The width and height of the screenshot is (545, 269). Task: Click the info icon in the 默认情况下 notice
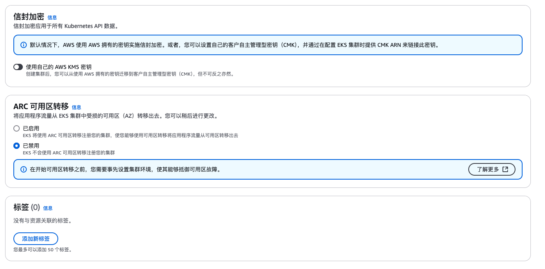click(x=24, y=45)
